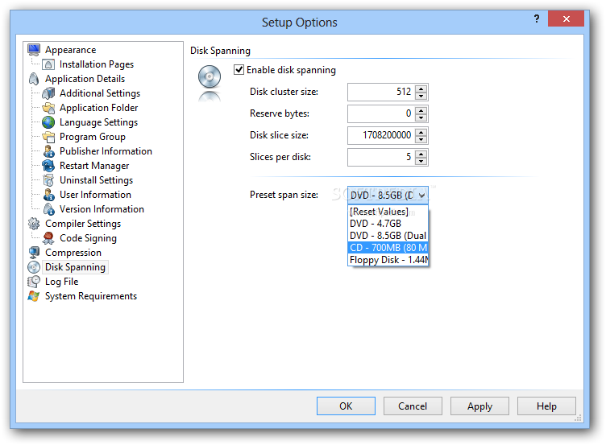Click the Disk Spanning disc icon in tree
The width and height of the screenshot is (606, 445).
(x=34, y=267)
